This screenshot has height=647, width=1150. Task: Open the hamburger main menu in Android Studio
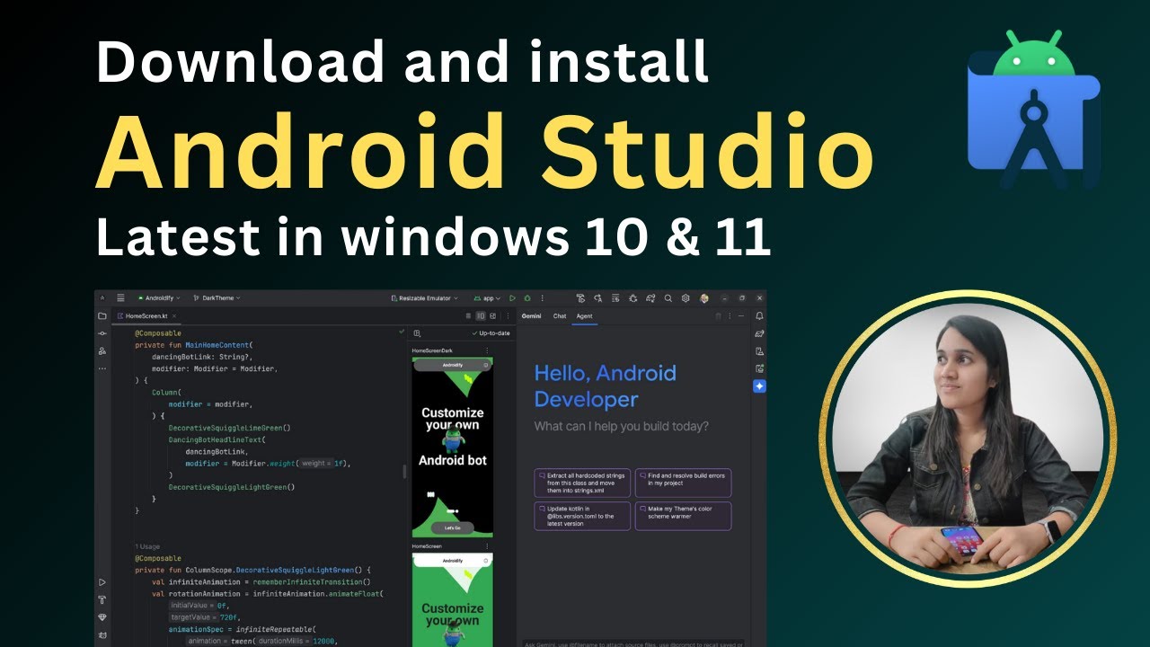pos(120,298)
